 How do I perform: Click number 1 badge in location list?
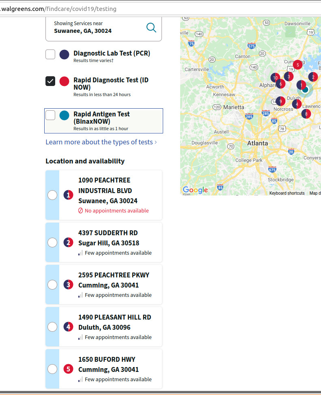click(68, 195)
